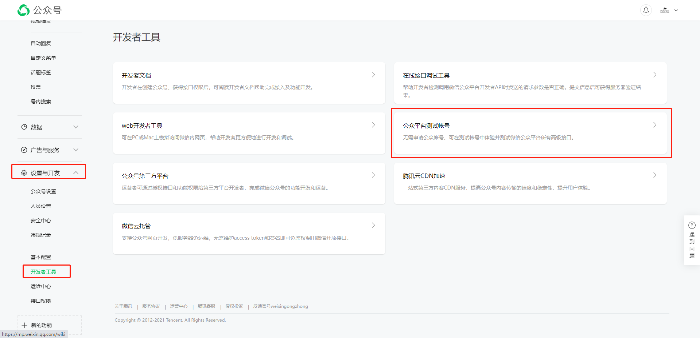Viewport: 700px width, 338px height.
Task: Click the Copyright 2012-2021 Tencent text
Action: click(x=170, y=320)
